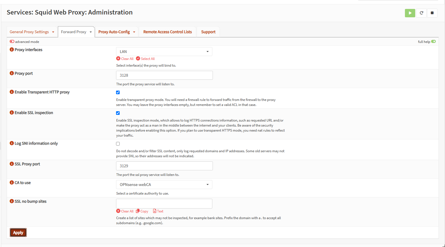Click Text link for no bump sites
Image resolution: width=445 pixels, height=247 pixels.
(160, 211)
